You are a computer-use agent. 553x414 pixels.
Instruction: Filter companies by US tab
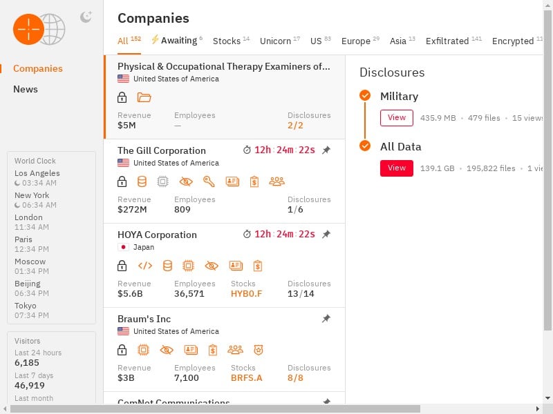pos(321,41)
